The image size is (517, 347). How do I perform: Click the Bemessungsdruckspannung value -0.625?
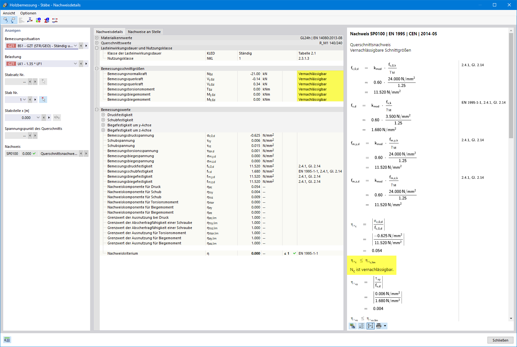255,135
